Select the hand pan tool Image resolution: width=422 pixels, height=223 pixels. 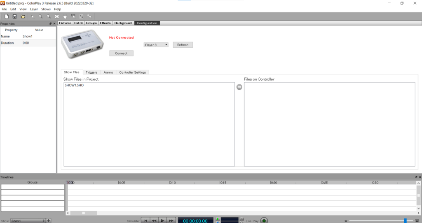[x=65, y=16]
